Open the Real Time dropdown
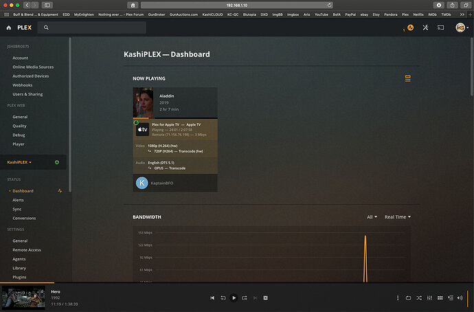The height and width of the screenshot is (312, 474). [x=398, y=217]
